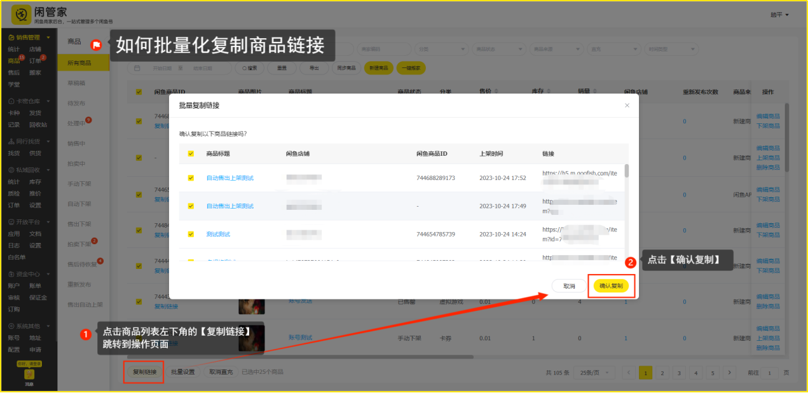This screenshot has width=808, height=393.
Task: Toggle the main product table select-all checkbox
Action: [139, 92]
